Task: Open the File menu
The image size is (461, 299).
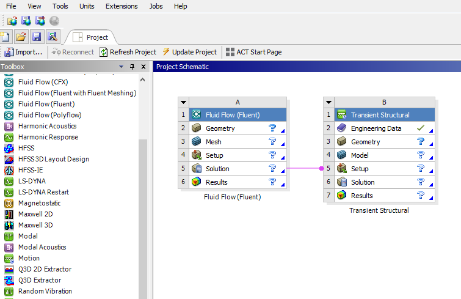Action: 11,6
